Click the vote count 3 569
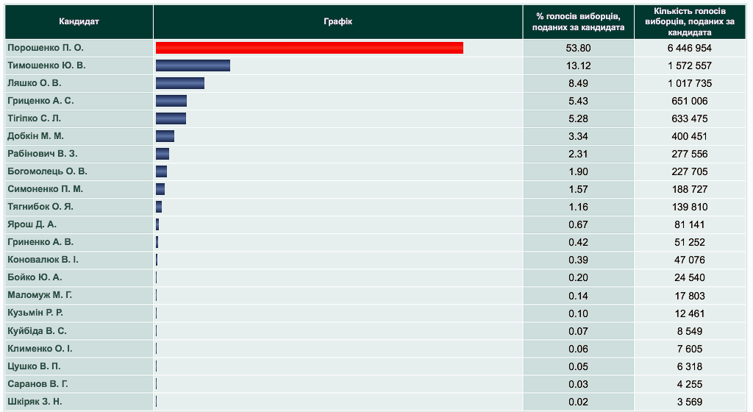This screenshot has width=753, height=412. tap(690, 402)
